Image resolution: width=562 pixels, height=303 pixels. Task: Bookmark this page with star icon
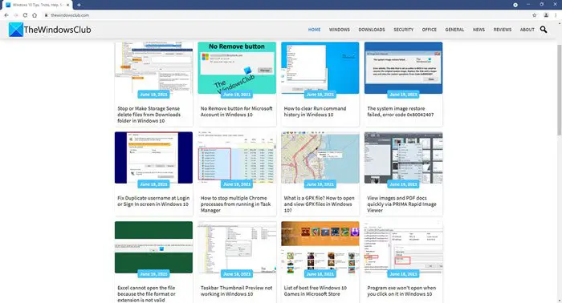[x=535, y=15]
